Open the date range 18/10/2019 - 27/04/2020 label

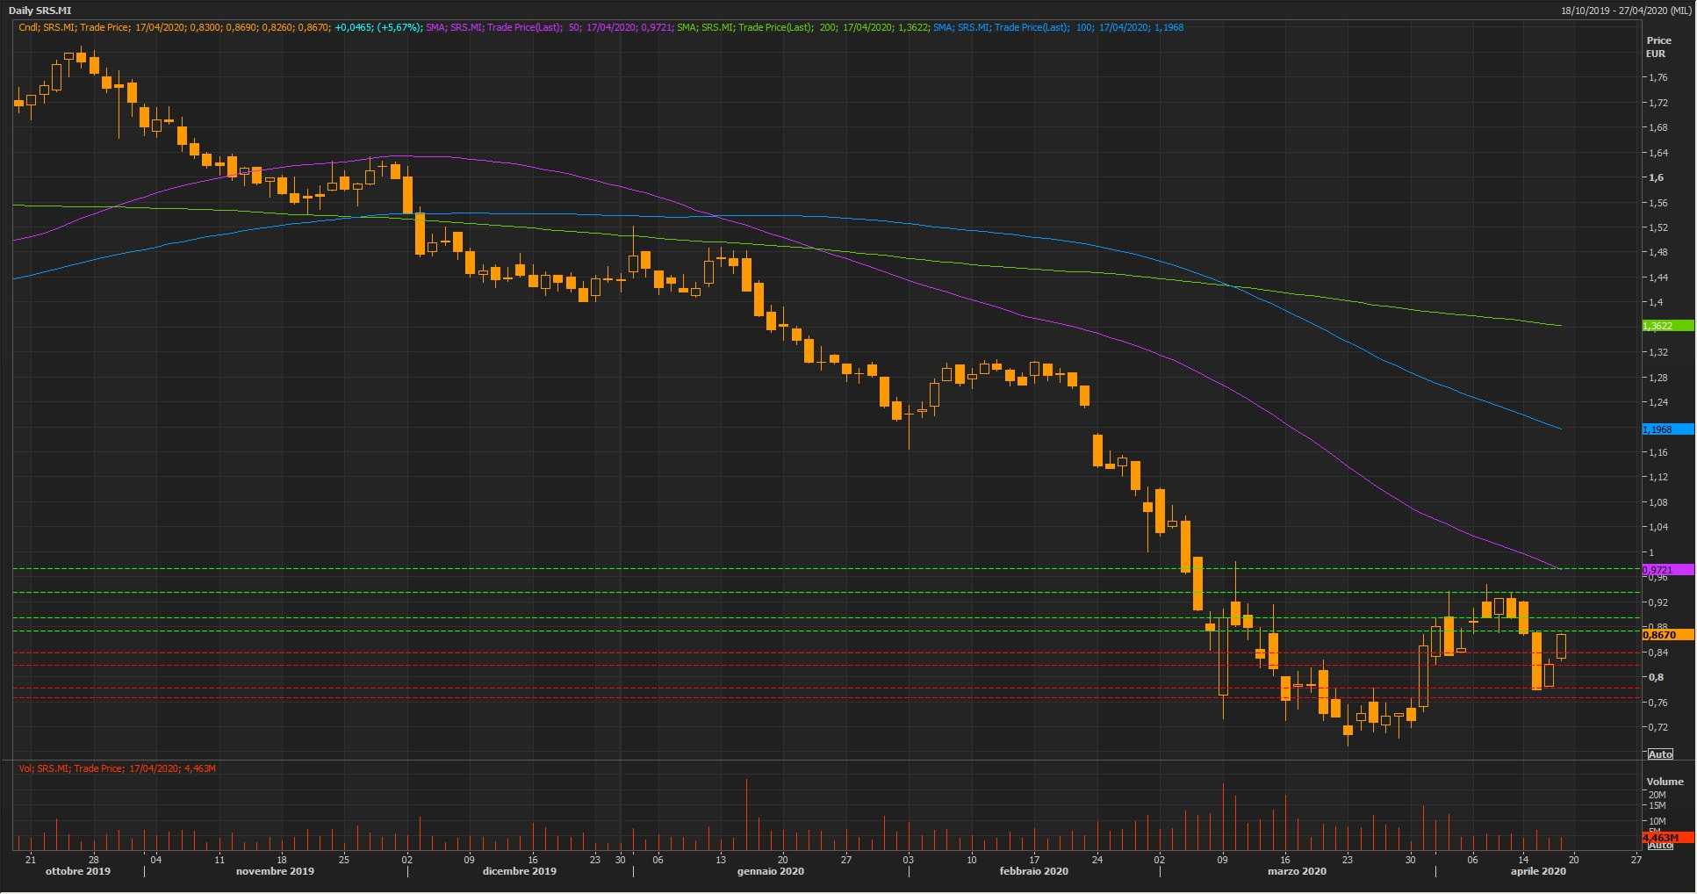tap(1626, 11)
